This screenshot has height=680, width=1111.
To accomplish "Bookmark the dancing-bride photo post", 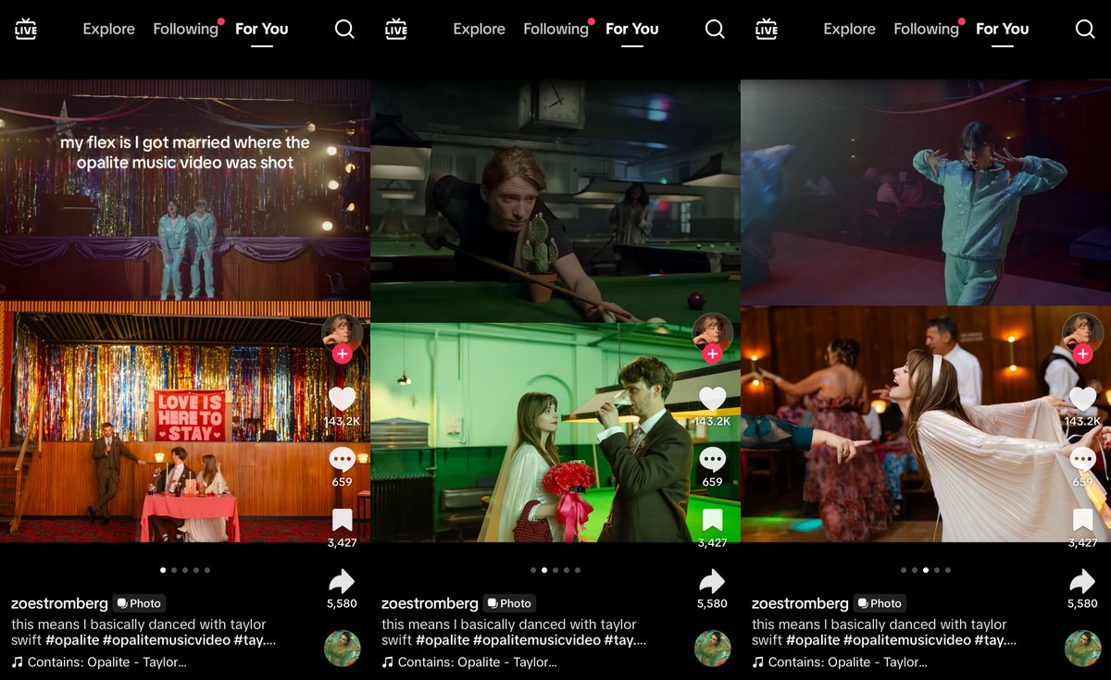I will pos(1082,520).
